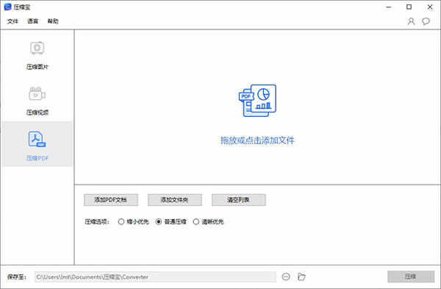The height and width of the screenshot is (289, 441).
Task: Click the 添加文件夹 button
Action: (x=175, y=200)
